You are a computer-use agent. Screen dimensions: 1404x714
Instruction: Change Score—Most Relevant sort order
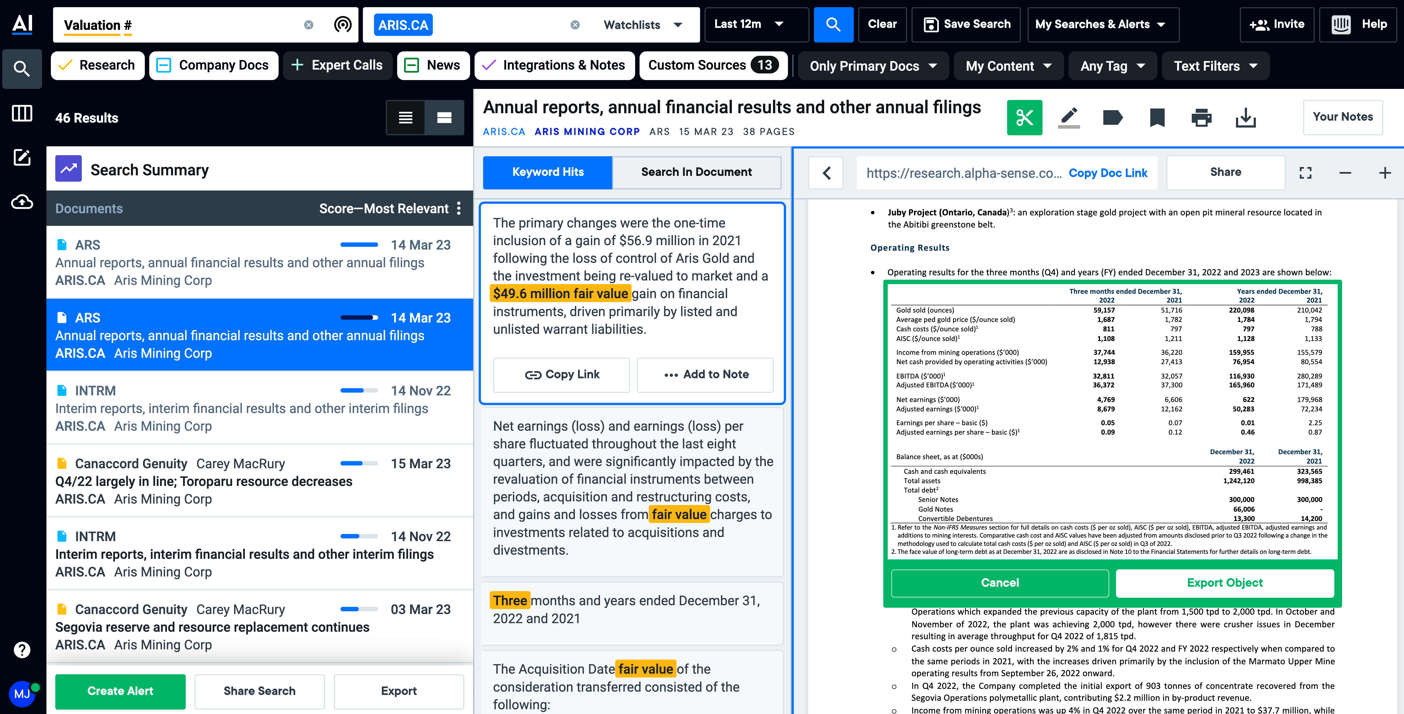pos(383,208)
